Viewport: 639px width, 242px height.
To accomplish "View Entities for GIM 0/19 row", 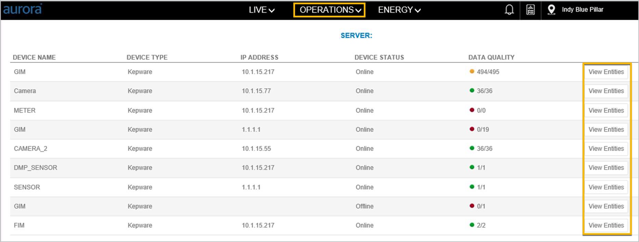I will click(606, 130).
